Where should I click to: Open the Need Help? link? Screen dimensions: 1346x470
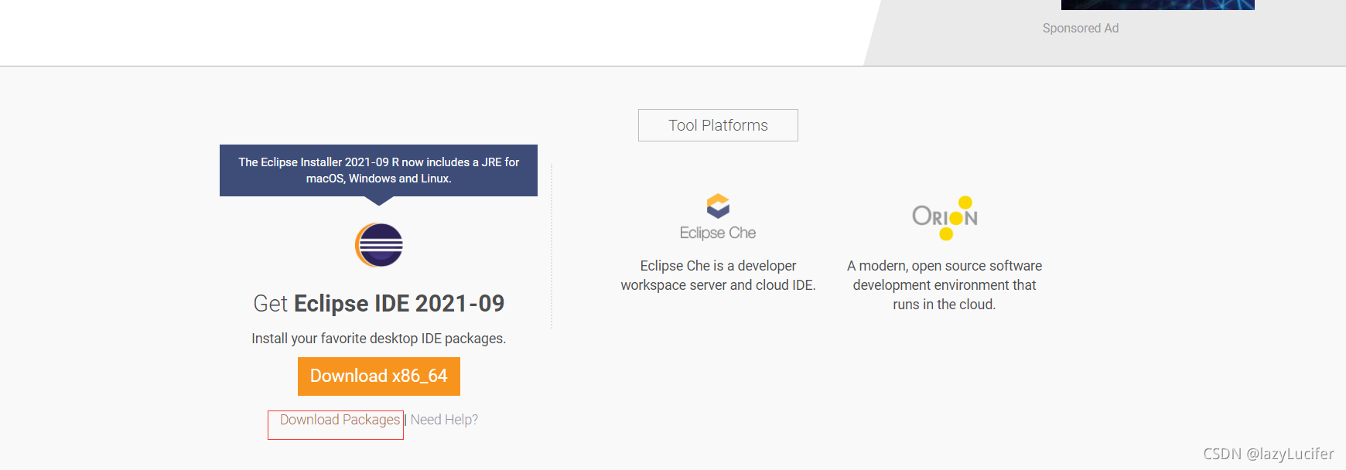[x=444, y=420]
